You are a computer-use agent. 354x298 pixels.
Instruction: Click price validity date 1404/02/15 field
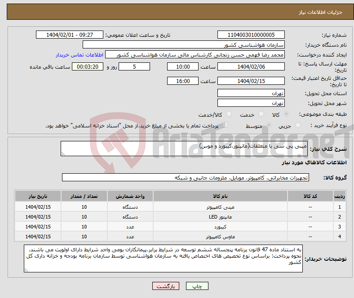(x=251, y=81)
